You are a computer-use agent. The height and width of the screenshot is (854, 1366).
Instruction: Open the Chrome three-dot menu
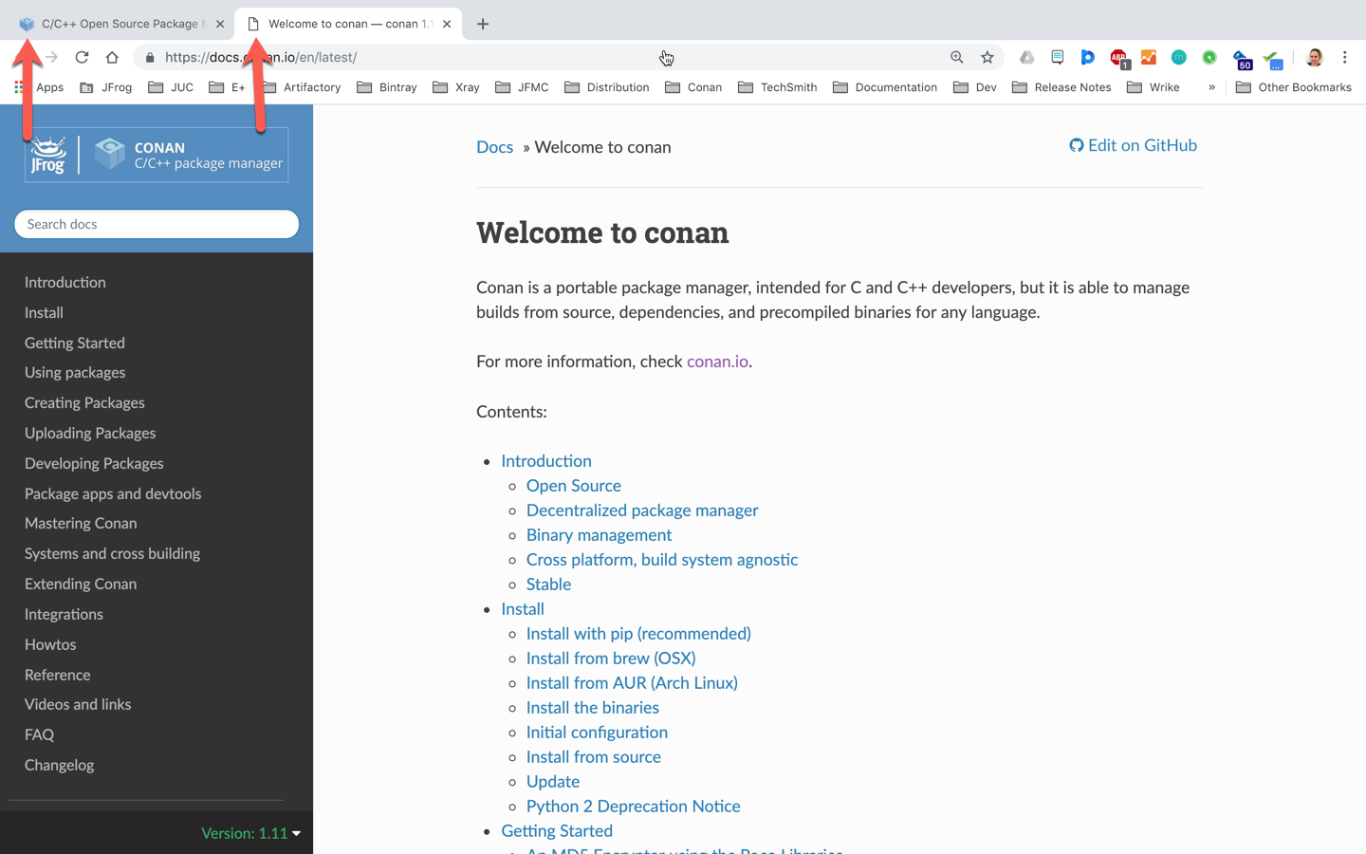(x=1345, y=57)
